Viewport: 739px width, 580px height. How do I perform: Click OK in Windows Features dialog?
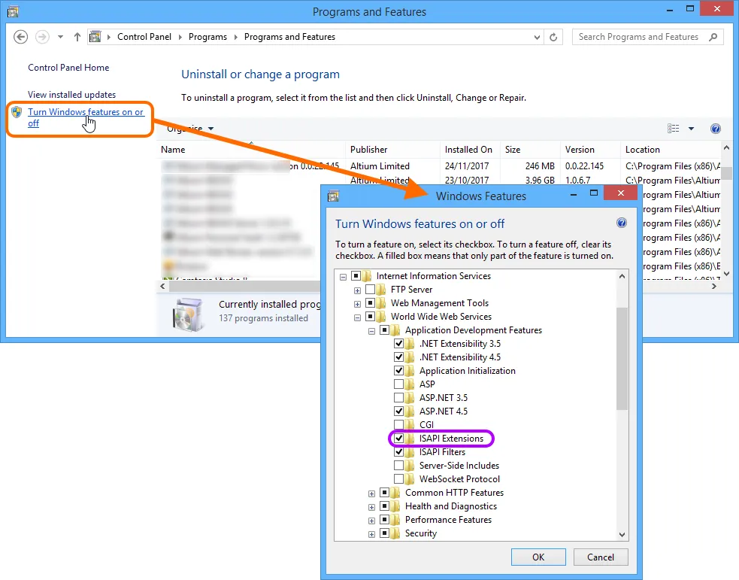[x=538, y=557]
